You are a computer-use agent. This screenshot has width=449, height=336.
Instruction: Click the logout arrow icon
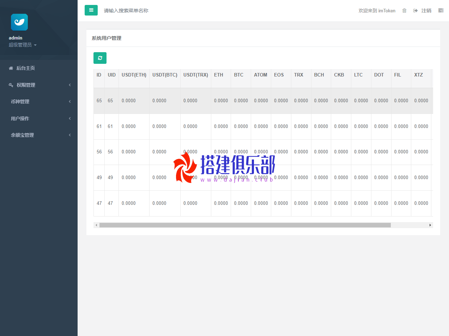click(415, 11)
